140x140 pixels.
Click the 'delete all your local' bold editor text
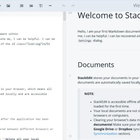22,139
